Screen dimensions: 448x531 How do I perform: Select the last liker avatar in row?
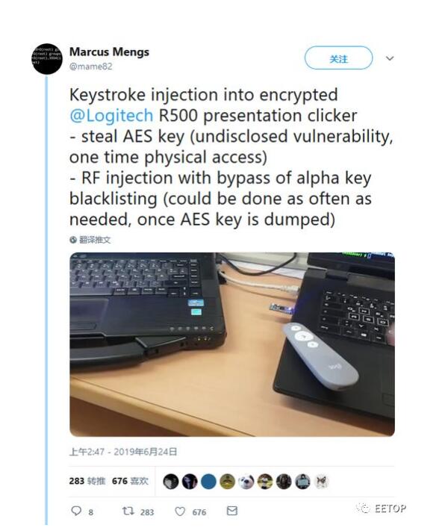click(x=321, y=481)
